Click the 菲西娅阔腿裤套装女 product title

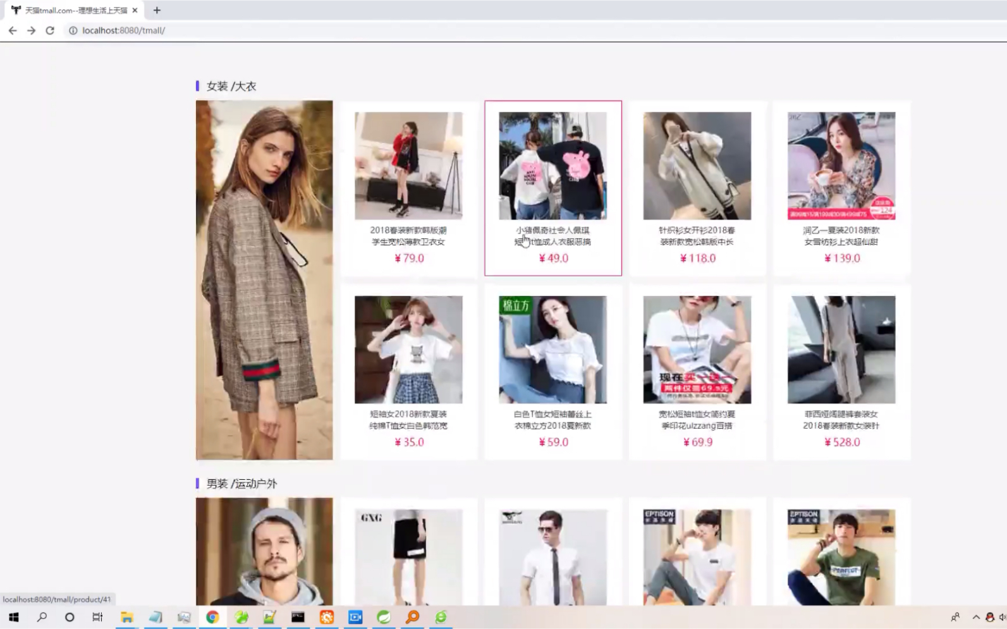coord(841,414)
